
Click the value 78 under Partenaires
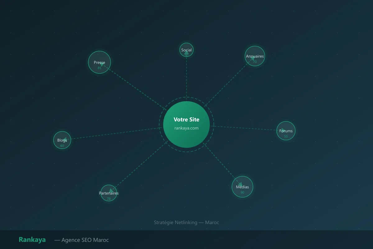(x=109, y=199)
